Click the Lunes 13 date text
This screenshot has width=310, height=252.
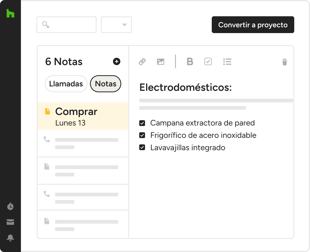[x=70, y=123]
